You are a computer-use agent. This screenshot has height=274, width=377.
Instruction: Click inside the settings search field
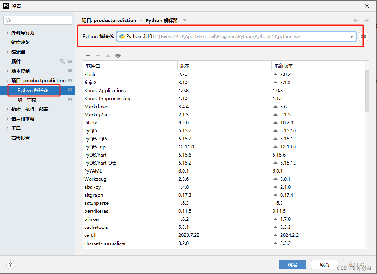point(38,20)
